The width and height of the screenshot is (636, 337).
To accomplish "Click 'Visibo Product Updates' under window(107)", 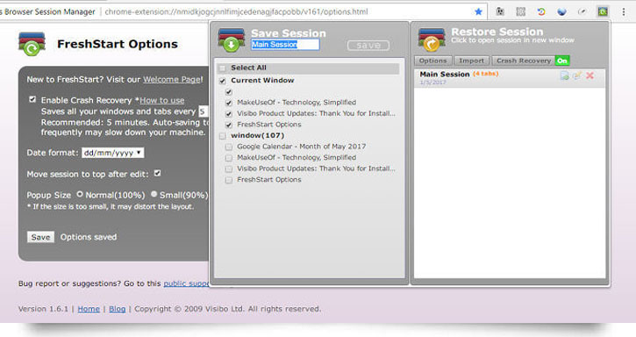I will [x=316, y=168].
